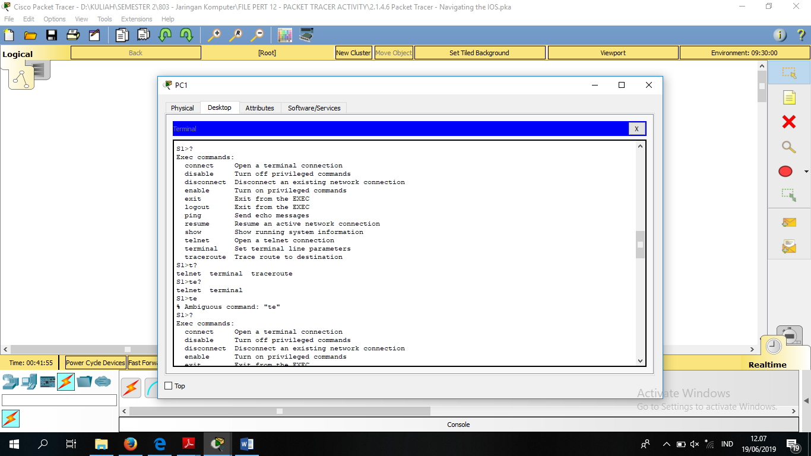Click the Console bar at bottom

(458, 425)
